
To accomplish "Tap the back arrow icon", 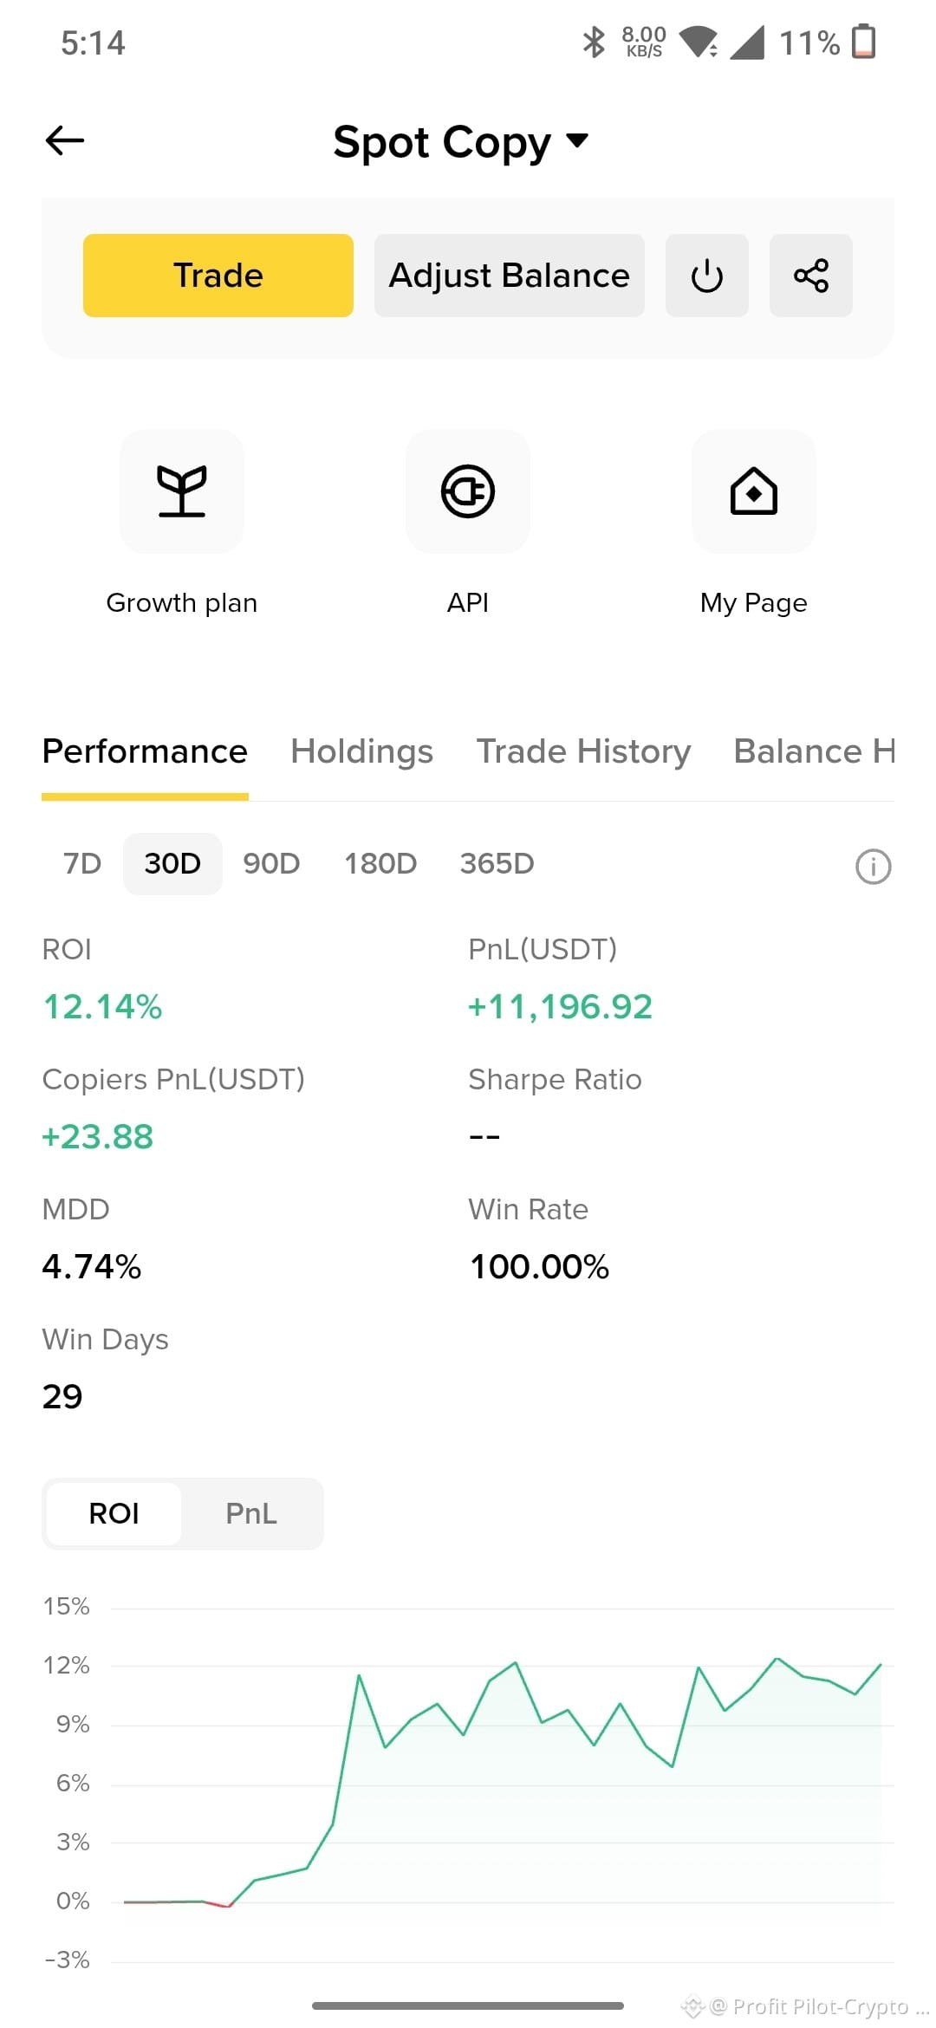I will [x=65, y=140].
